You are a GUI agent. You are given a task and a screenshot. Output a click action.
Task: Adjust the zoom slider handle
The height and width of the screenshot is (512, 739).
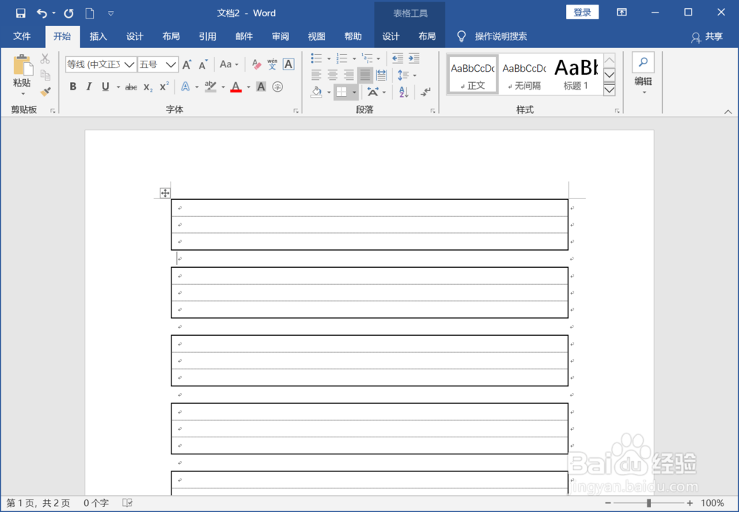[649, 503]
